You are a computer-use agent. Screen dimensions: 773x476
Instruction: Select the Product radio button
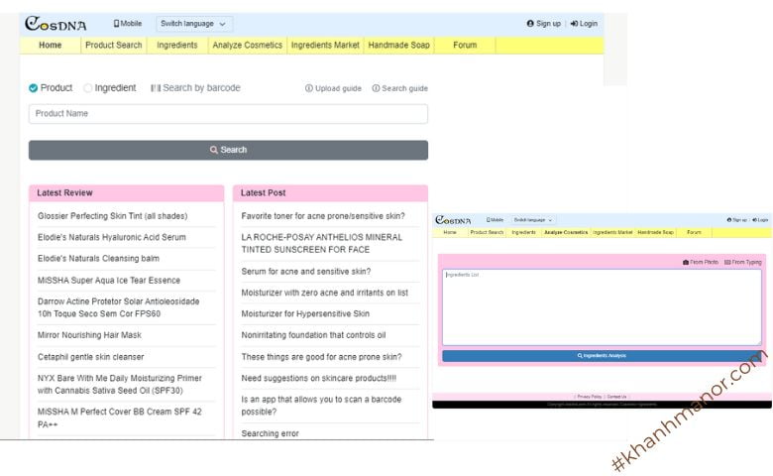click(34, 88)
